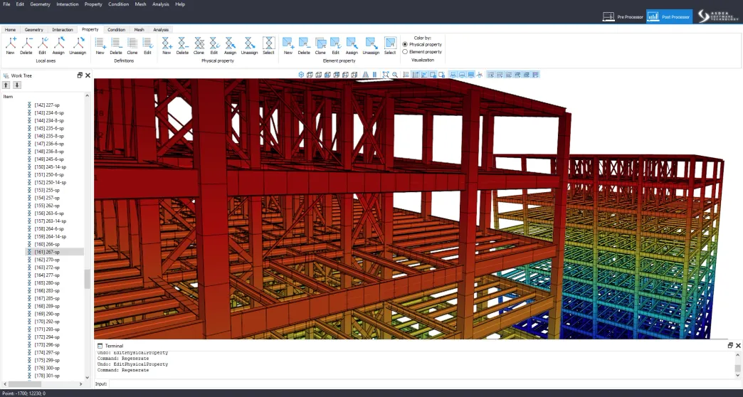Switch to the Interaction ribbon tab
743x397 pixels.
click(63, 29)
